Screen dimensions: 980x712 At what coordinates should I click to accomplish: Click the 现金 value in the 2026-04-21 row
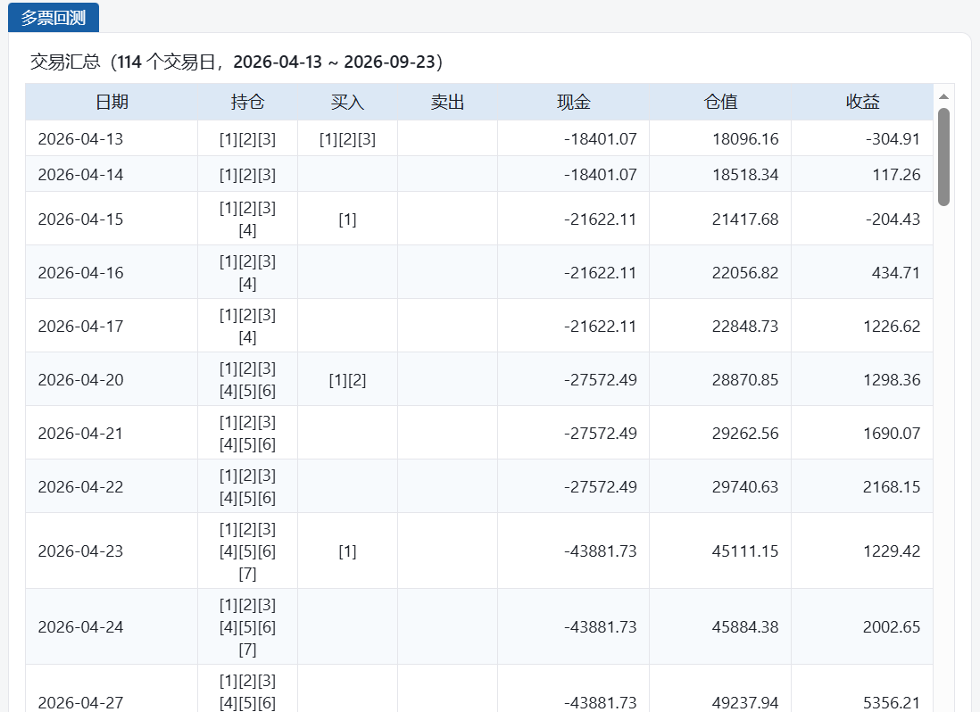pyautogui.click(x=600, y=433)
